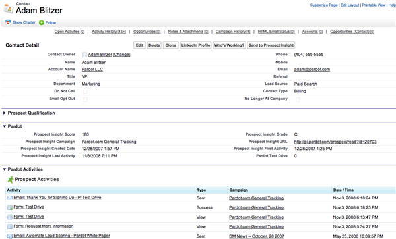The image size is (396, 239).
Task: Click the Activity column header
Action: (100, 190)
